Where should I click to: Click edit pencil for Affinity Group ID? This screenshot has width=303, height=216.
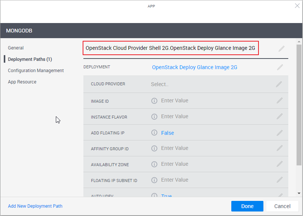(x=280, y=148)
